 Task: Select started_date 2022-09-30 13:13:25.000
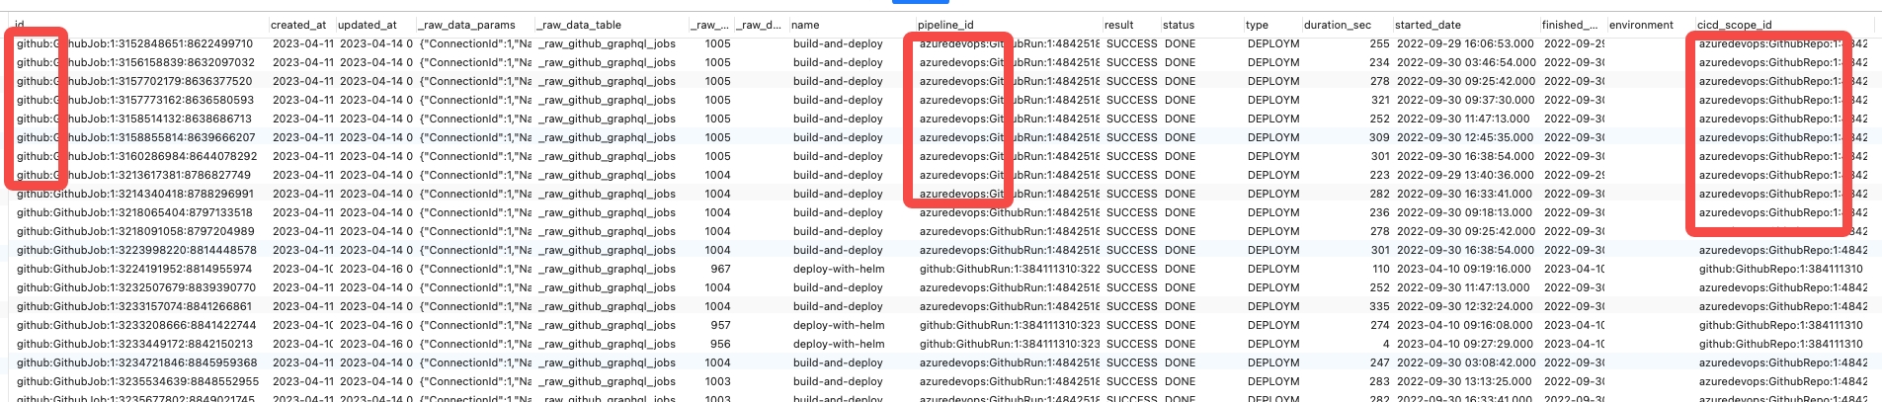pyautogui.click(x=1465, y=381)
